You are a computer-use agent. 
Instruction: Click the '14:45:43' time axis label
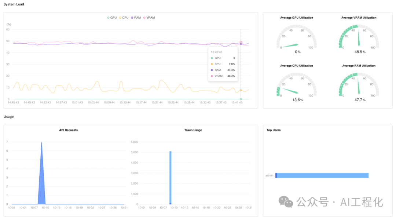point(14,102)
